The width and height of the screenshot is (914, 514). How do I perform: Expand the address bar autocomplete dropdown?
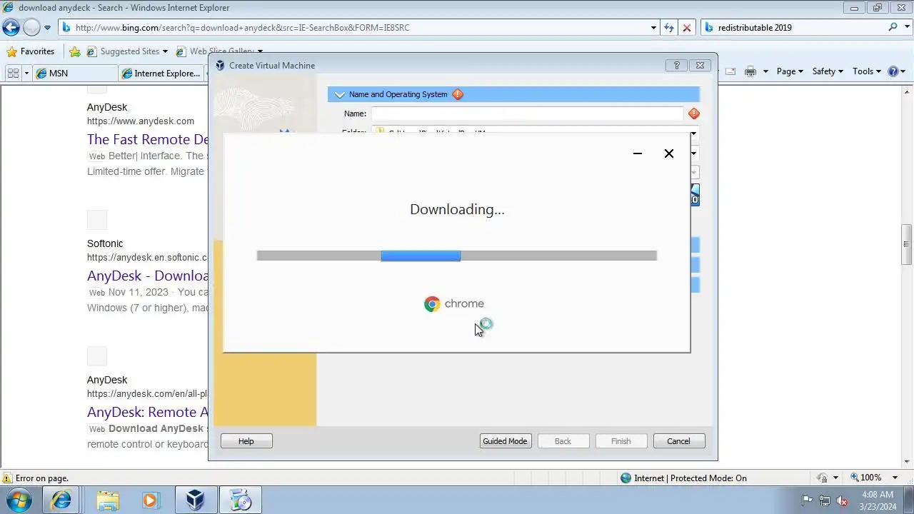click(x=653, y=28)
